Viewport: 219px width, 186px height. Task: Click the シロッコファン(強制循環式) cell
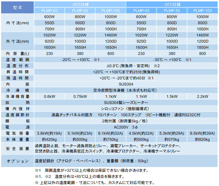click(126, 109)
